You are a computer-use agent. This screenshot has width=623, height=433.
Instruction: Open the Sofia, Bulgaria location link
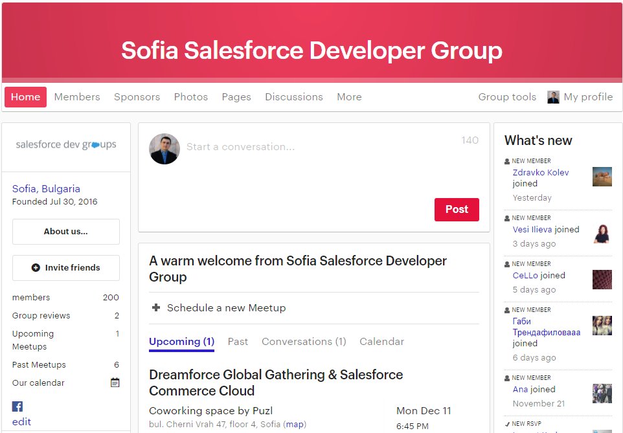[46, 189]
